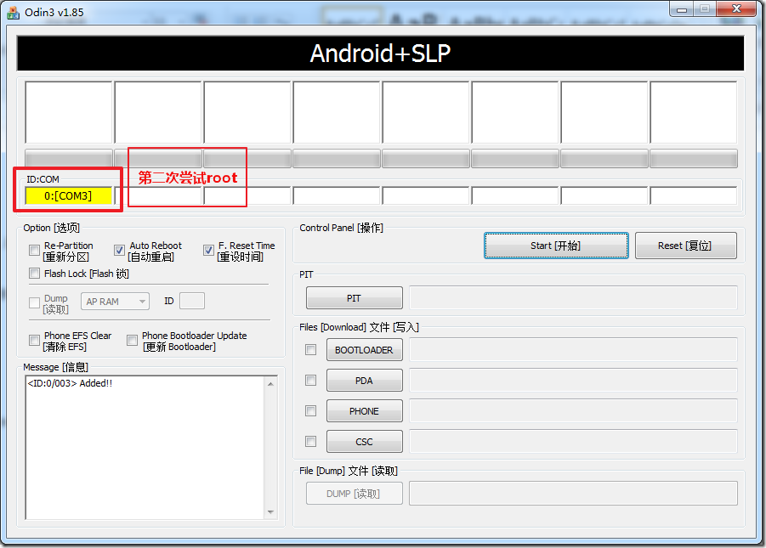Click the Message scrollbar down arrow
Viewport: 766px width, 548px height.
point(270,512)
